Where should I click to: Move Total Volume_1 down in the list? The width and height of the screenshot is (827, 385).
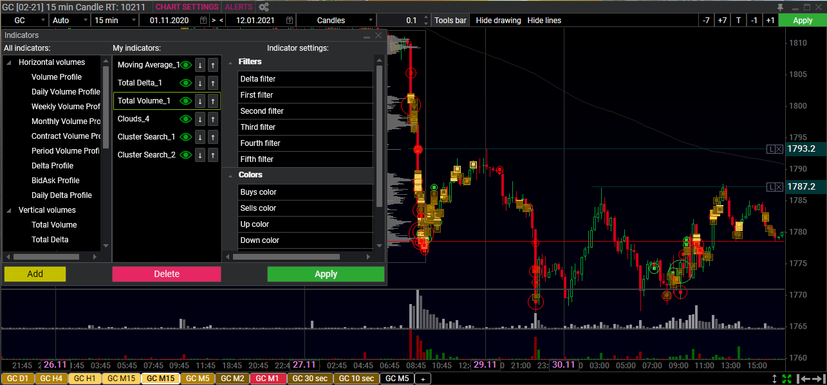pyautogui.click(x=200, y=101)
